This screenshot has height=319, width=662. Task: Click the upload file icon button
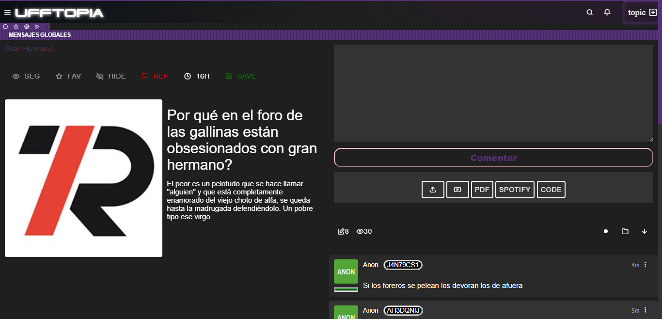pos(433,190)
